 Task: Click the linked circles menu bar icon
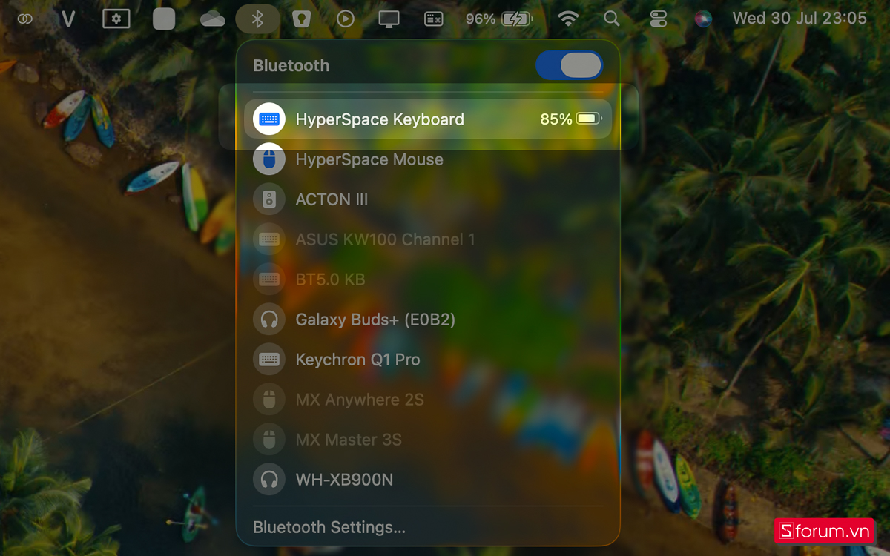click(x=25, y=19)
